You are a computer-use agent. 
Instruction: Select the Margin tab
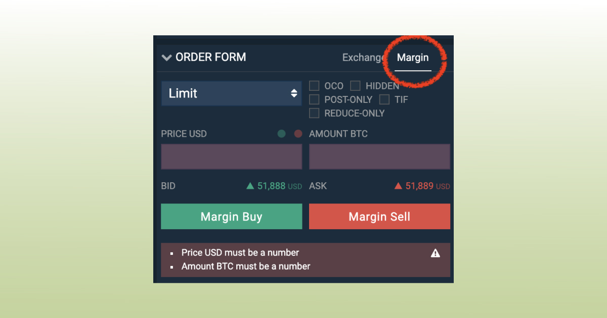click(413, 58)
